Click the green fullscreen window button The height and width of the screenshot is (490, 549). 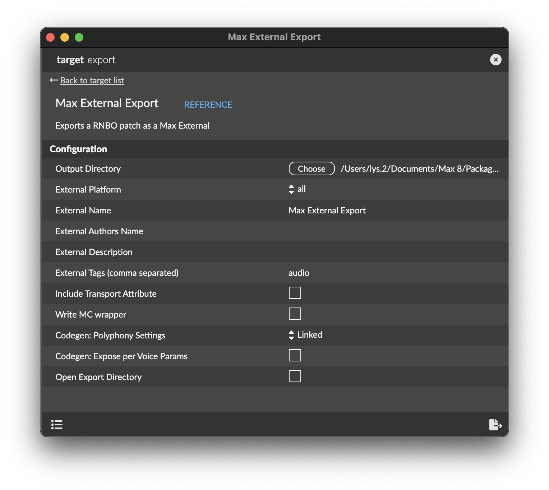(x=79, y=37)
